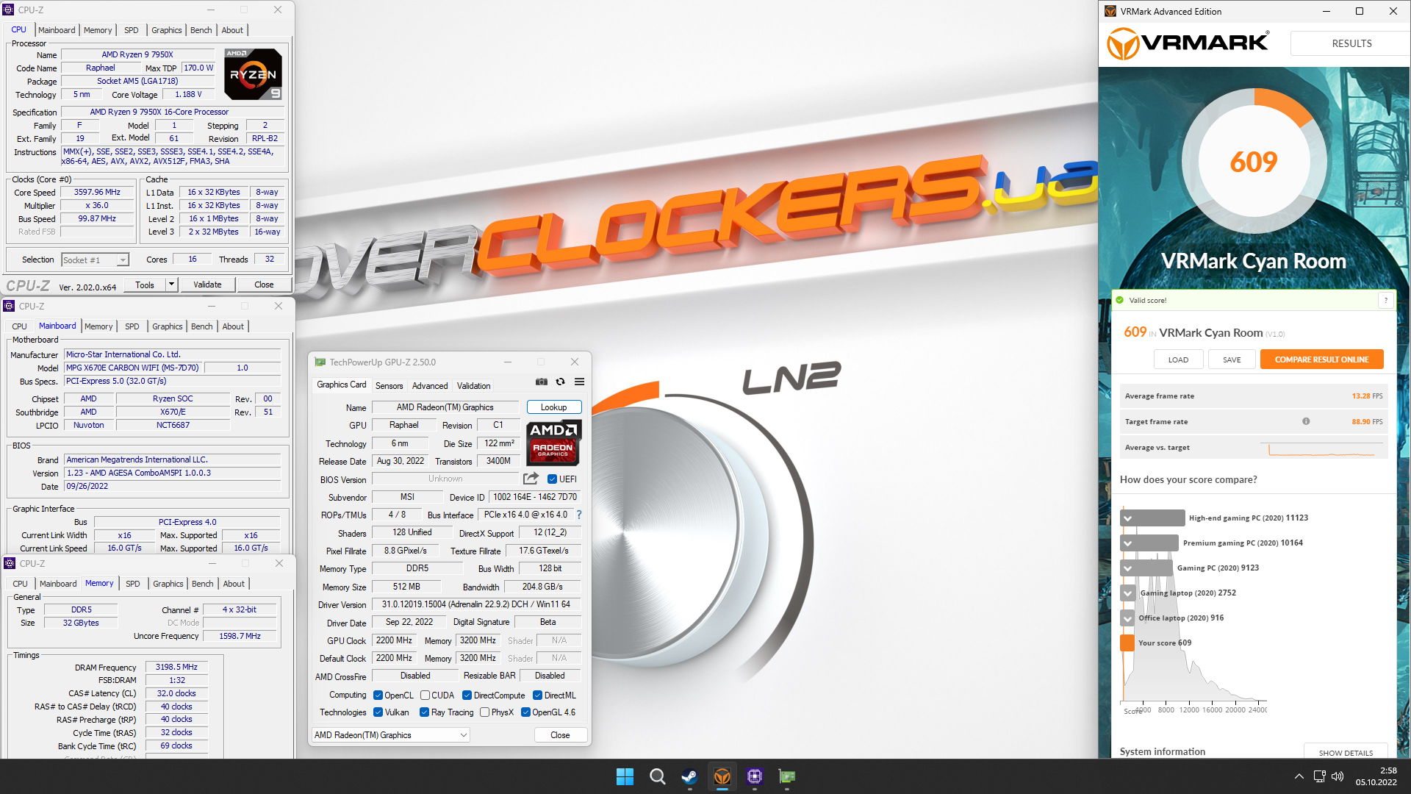Click VRMark taskbar icon
This screenshot has width=1411, height=794.
[722, 776]
